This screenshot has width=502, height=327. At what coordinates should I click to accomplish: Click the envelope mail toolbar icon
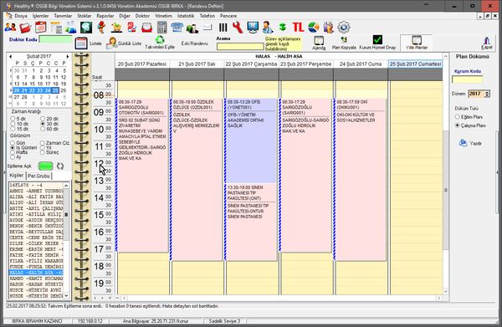(x=207, y=28)
